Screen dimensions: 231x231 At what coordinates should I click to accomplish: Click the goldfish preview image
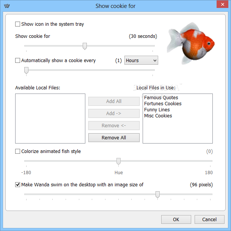coord(191,43)
